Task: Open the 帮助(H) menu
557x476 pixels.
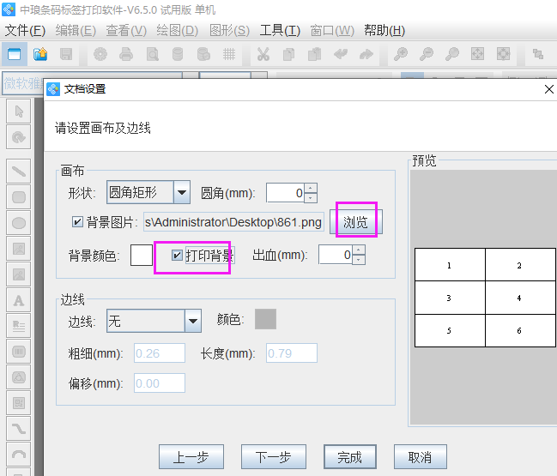Action: tap(384, 31)
